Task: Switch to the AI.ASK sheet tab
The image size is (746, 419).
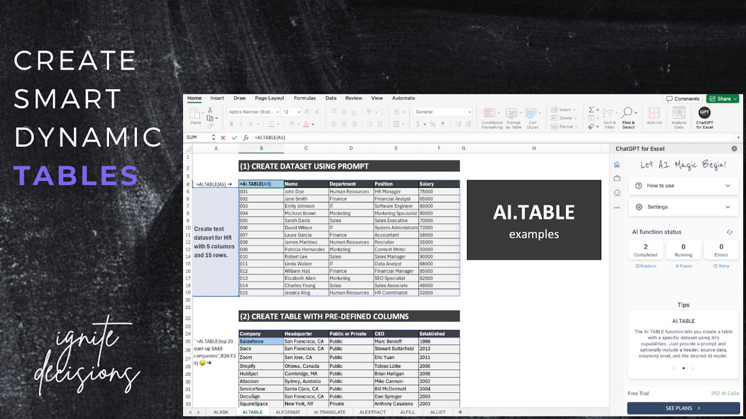Action: pos(221,412)
